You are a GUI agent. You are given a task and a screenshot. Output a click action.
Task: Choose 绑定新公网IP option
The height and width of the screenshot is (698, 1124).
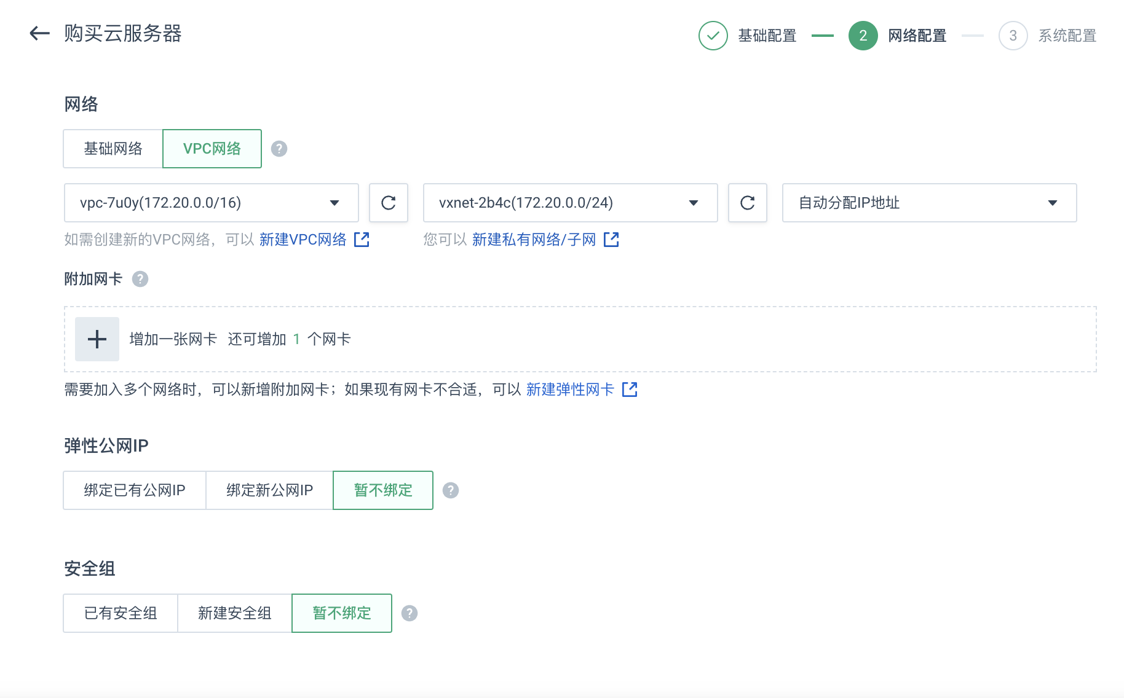[x=269, y=490]
